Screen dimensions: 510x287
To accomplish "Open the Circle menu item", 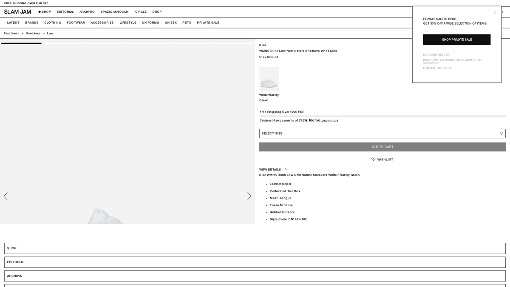I will pos(141,12).
